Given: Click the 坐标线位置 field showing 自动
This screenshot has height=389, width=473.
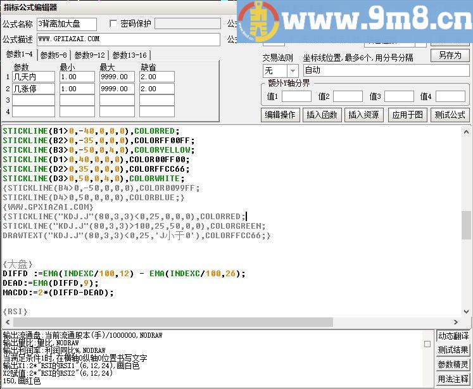Looking at the screenshot, I should [x=386, y=70].
